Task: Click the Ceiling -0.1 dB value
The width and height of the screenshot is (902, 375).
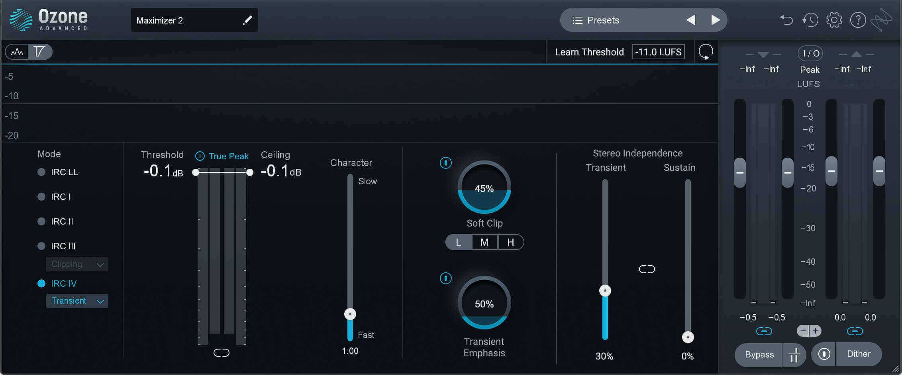Action: coord(281,171)
